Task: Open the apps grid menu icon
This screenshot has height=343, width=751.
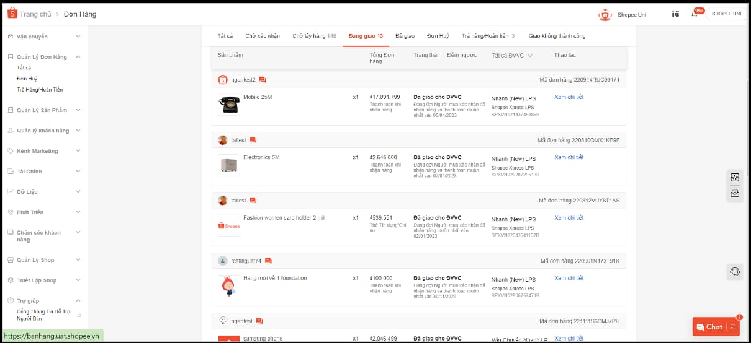Action: [675, 14]
